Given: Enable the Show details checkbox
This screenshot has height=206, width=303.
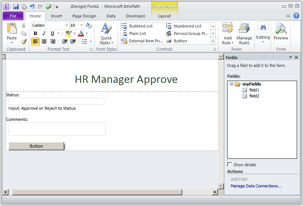Looking at the screenshot, I should point(229,165).
